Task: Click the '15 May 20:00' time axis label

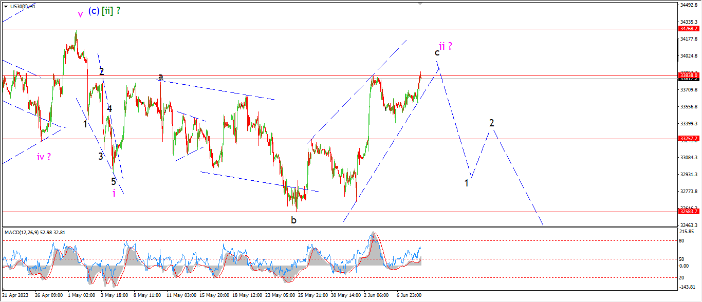Action: click(215, 295)
